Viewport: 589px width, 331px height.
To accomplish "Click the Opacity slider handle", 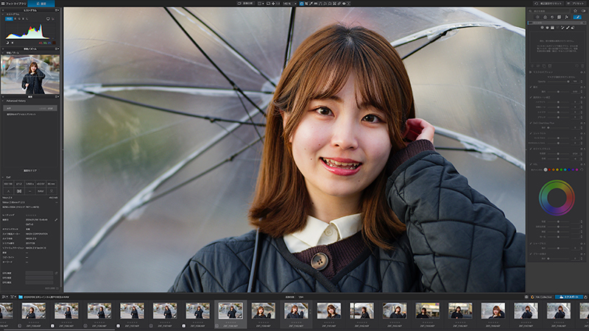I will click(x=568, y=82).
